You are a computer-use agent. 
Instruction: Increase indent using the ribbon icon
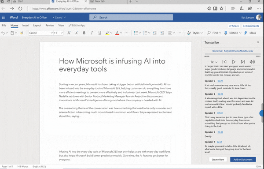162,33
